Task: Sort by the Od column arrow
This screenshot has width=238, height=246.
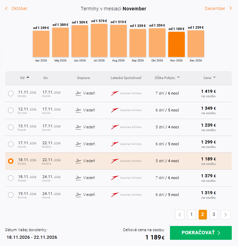Action: (x=28, y=77)
